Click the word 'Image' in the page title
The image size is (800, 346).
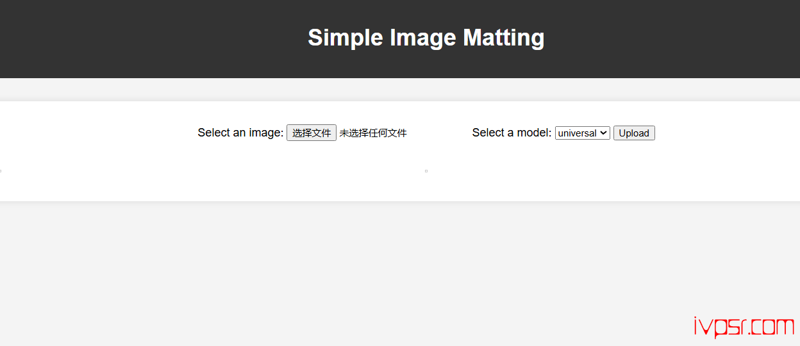424,37
